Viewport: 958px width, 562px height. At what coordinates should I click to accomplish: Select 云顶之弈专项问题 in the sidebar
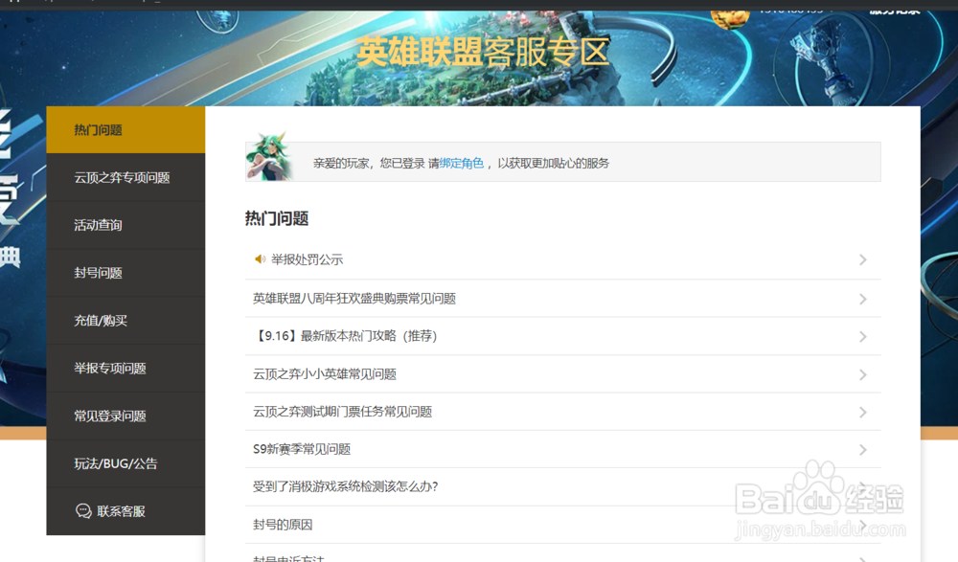(x=125, y=178)
